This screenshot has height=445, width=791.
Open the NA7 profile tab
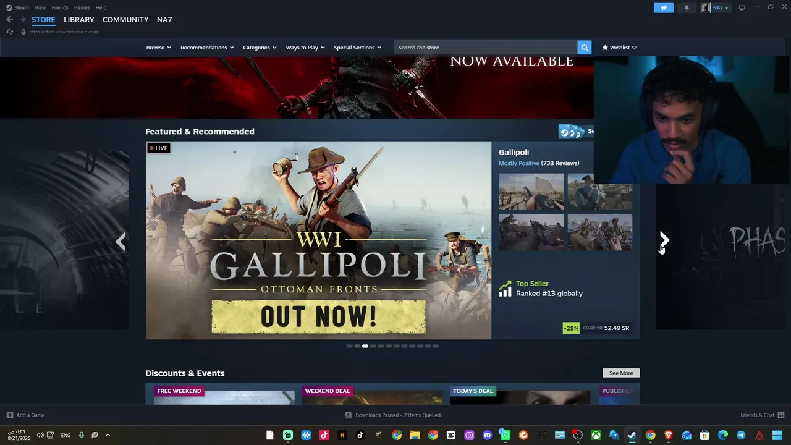coord(164,20)
